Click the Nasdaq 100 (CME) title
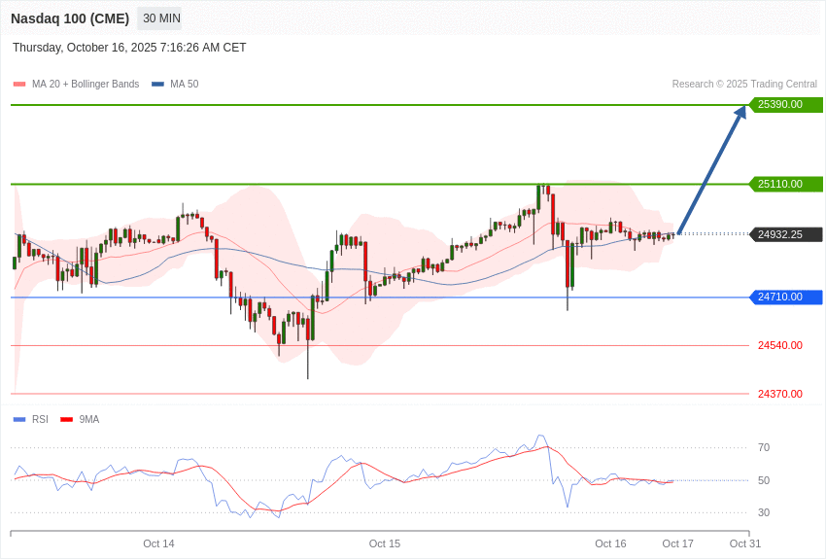This screenshot has height=560, width=826. (70, 18)
